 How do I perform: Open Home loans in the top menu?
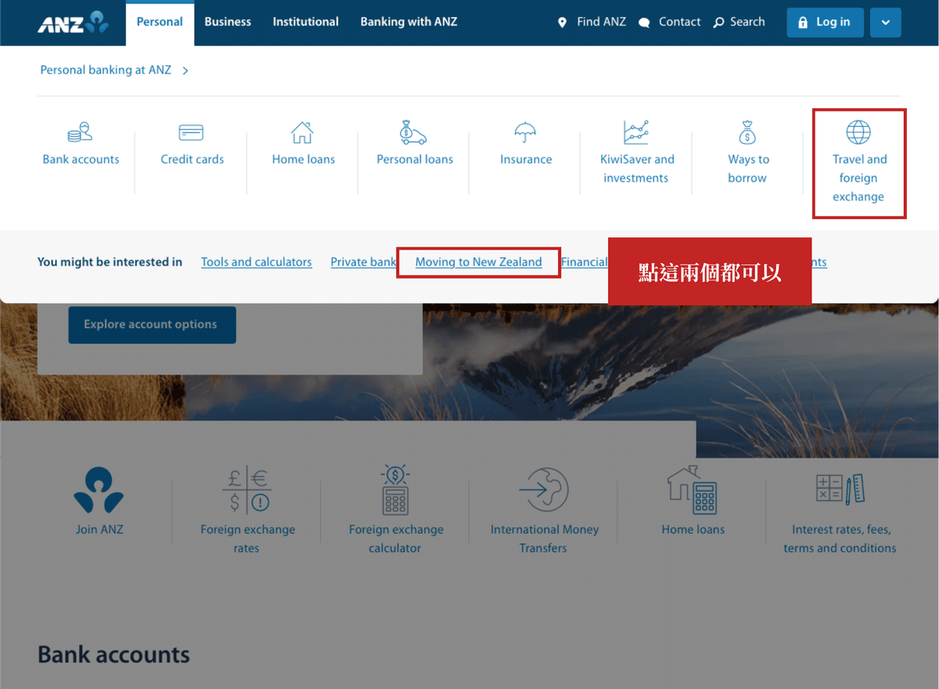click(x=304, y=160)
